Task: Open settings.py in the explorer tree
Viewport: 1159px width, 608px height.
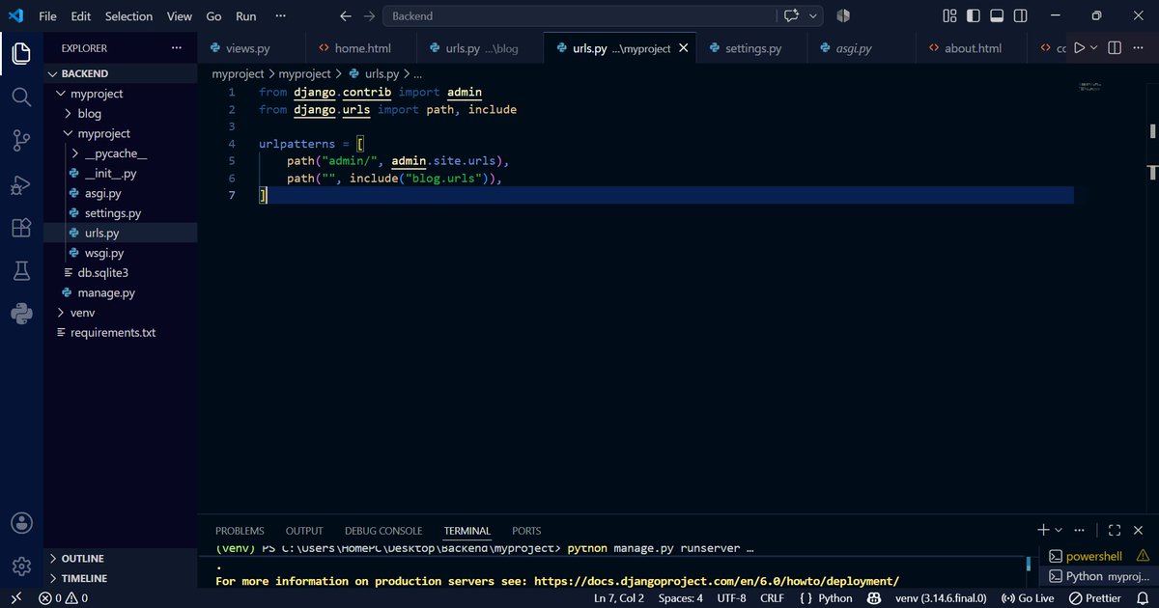Action: 121,213
